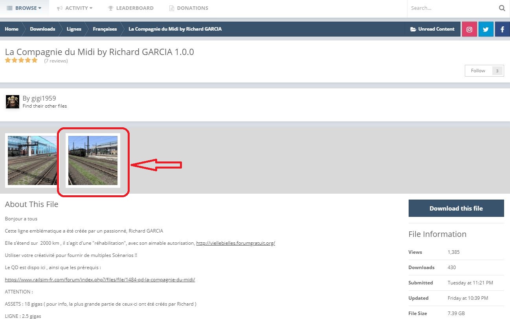This screenshot has width=510, height=319.
Task: Select the Views value 1,385
Action: click(x=453, y=252)
